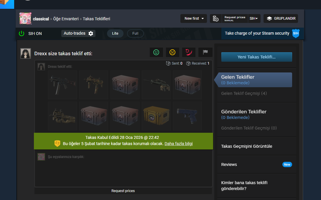This screenshot has height=200, width=321.
Task: Click Yeni Takas Teklifi button
Action: [256, 57]
